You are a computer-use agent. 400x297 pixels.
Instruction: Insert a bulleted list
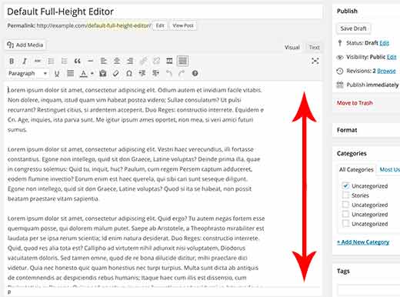(51, 61)
